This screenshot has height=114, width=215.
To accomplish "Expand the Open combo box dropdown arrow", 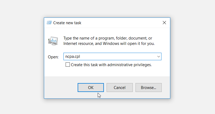I will (x=159, y=57).
